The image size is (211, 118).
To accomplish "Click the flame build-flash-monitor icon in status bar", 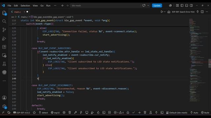I will click(98, 112).
